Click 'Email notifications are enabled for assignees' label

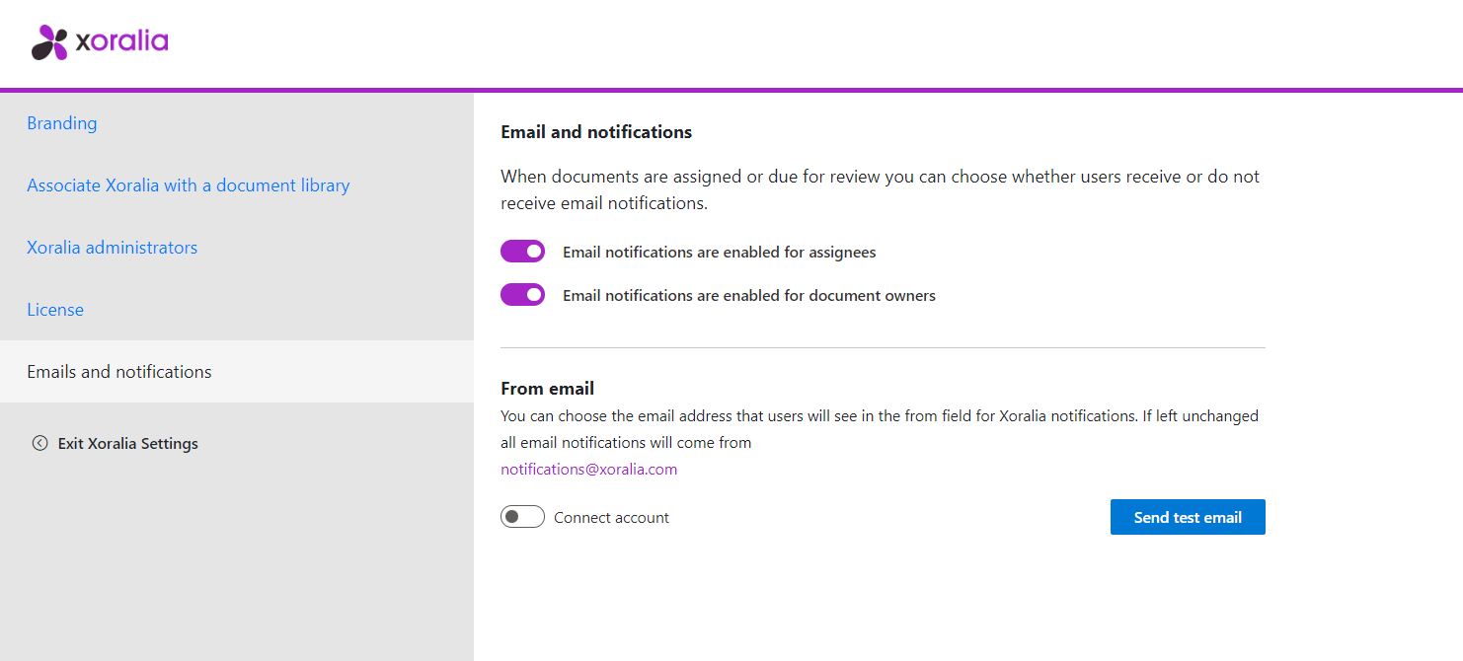tap(720, 253)
